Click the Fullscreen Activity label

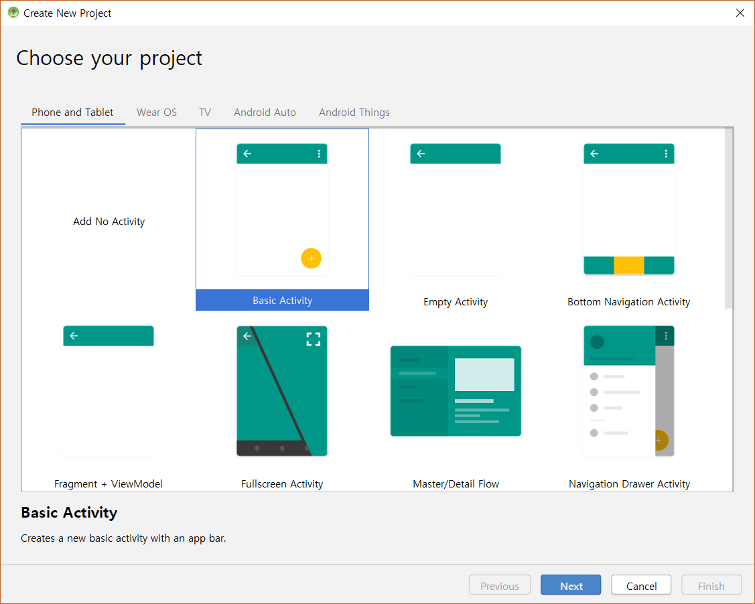[x=282, y=484]
